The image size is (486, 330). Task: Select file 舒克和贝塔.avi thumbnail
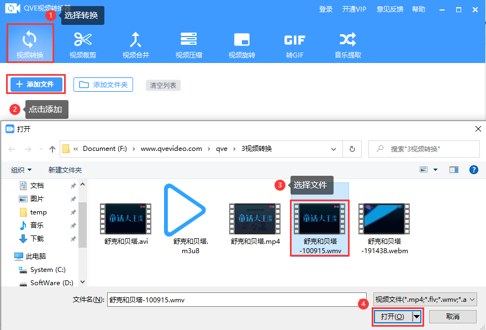tap(126, 219)
